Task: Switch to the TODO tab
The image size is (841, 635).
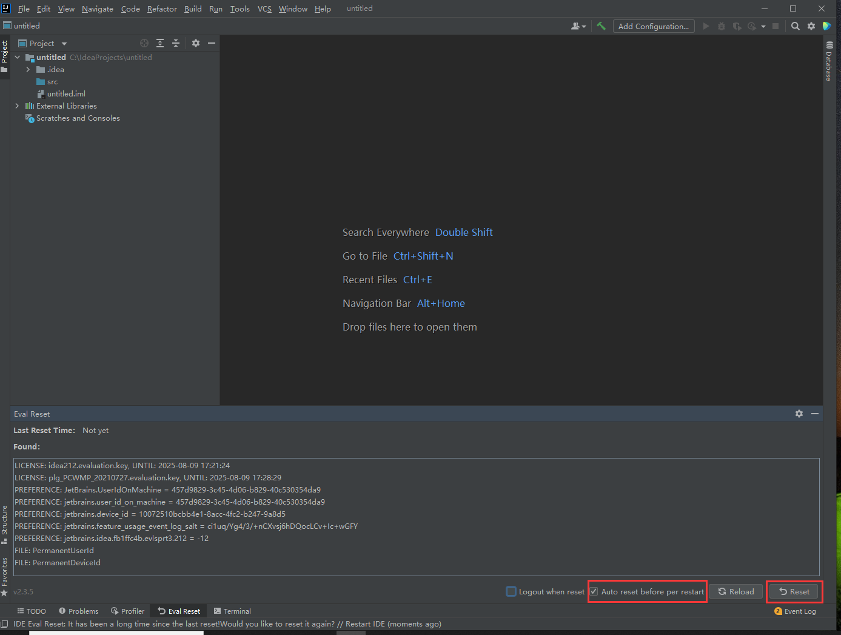Action: point(32,611)
